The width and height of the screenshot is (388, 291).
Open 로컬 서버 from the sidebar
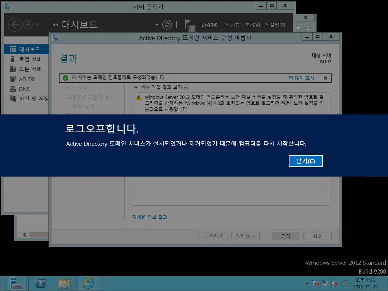pos(31,59)
